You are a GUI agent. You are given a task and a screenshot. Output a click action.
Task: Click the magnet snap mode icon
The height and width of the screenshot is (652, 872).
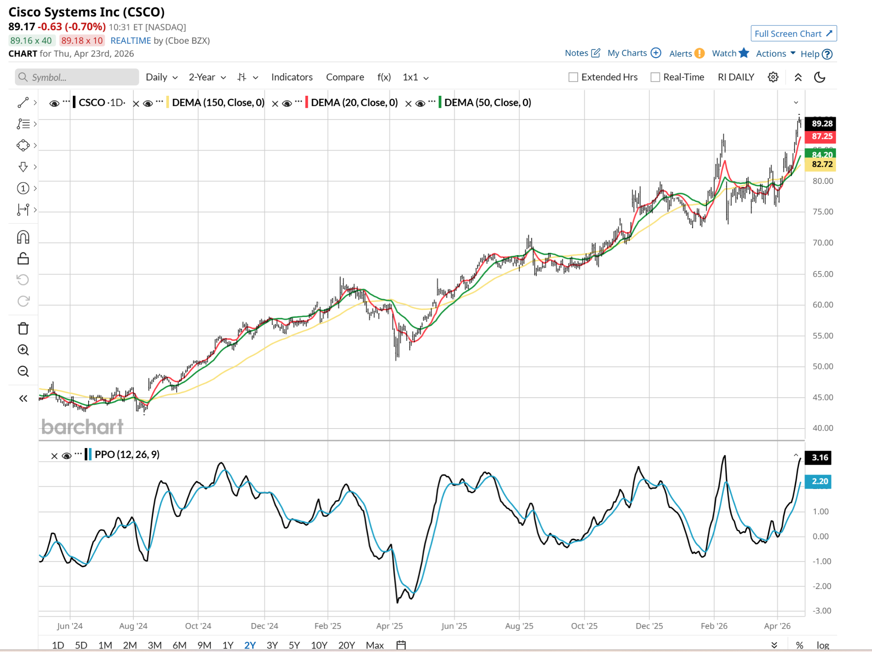click(x=23, y=237)
